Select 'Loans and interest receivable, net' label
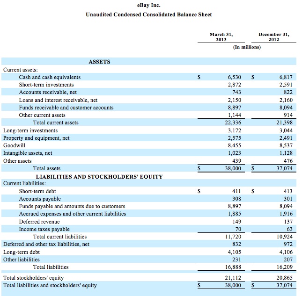Image resolution: width=302 pixels, height=296 pixels. (x=58, y=100)
